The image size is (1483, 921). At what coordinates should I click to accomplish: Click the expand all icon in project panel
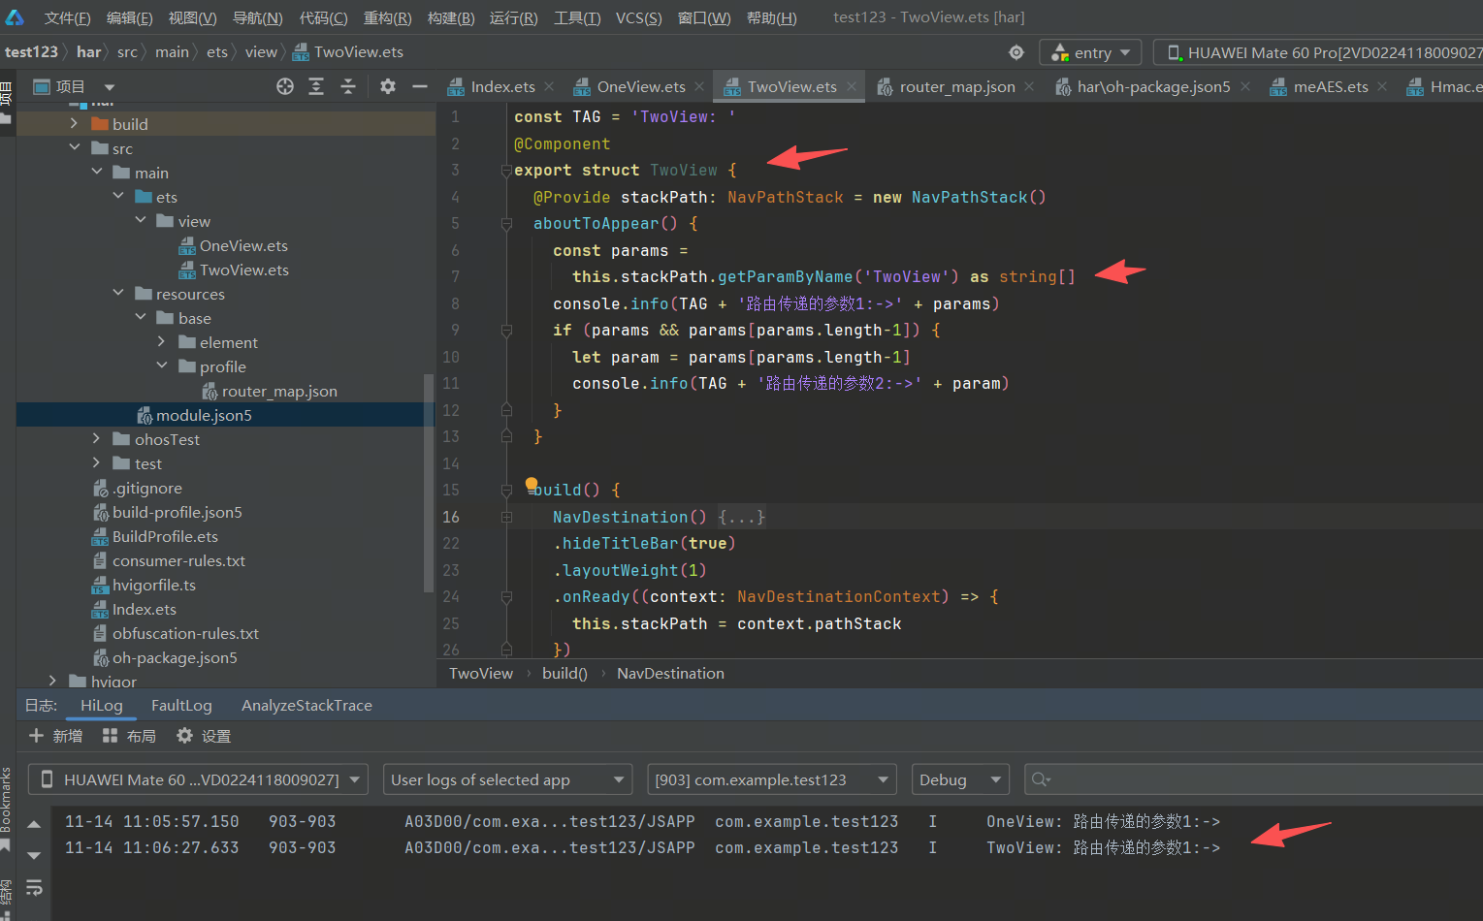coord(316,86)
